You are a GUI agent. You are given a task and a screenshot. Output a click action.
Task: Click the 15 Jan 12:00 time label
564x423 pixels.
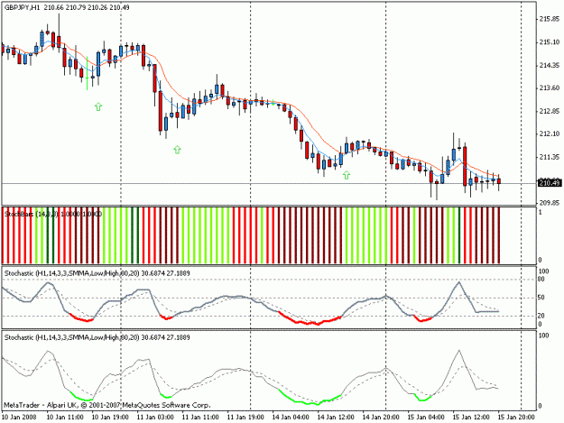(x=471, y=418)
